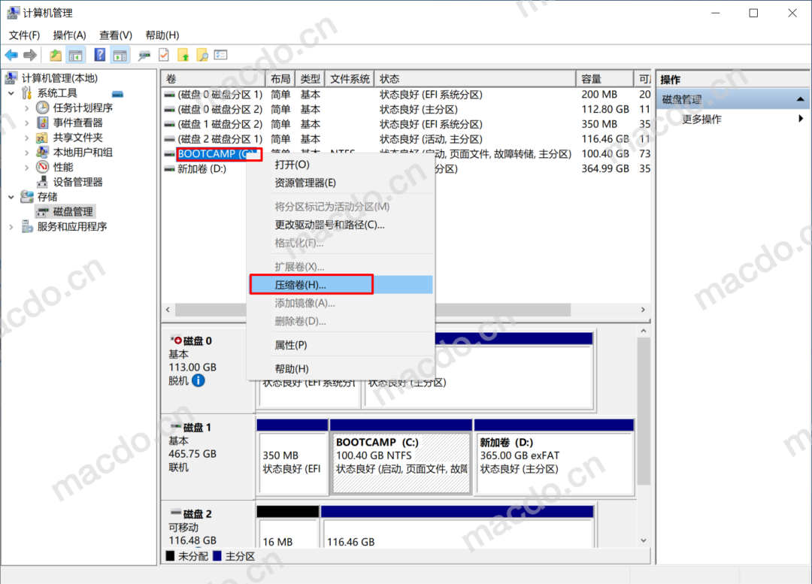Click 更多操作 in the actions pane
The image size is (812, 584).
(701, 120)
